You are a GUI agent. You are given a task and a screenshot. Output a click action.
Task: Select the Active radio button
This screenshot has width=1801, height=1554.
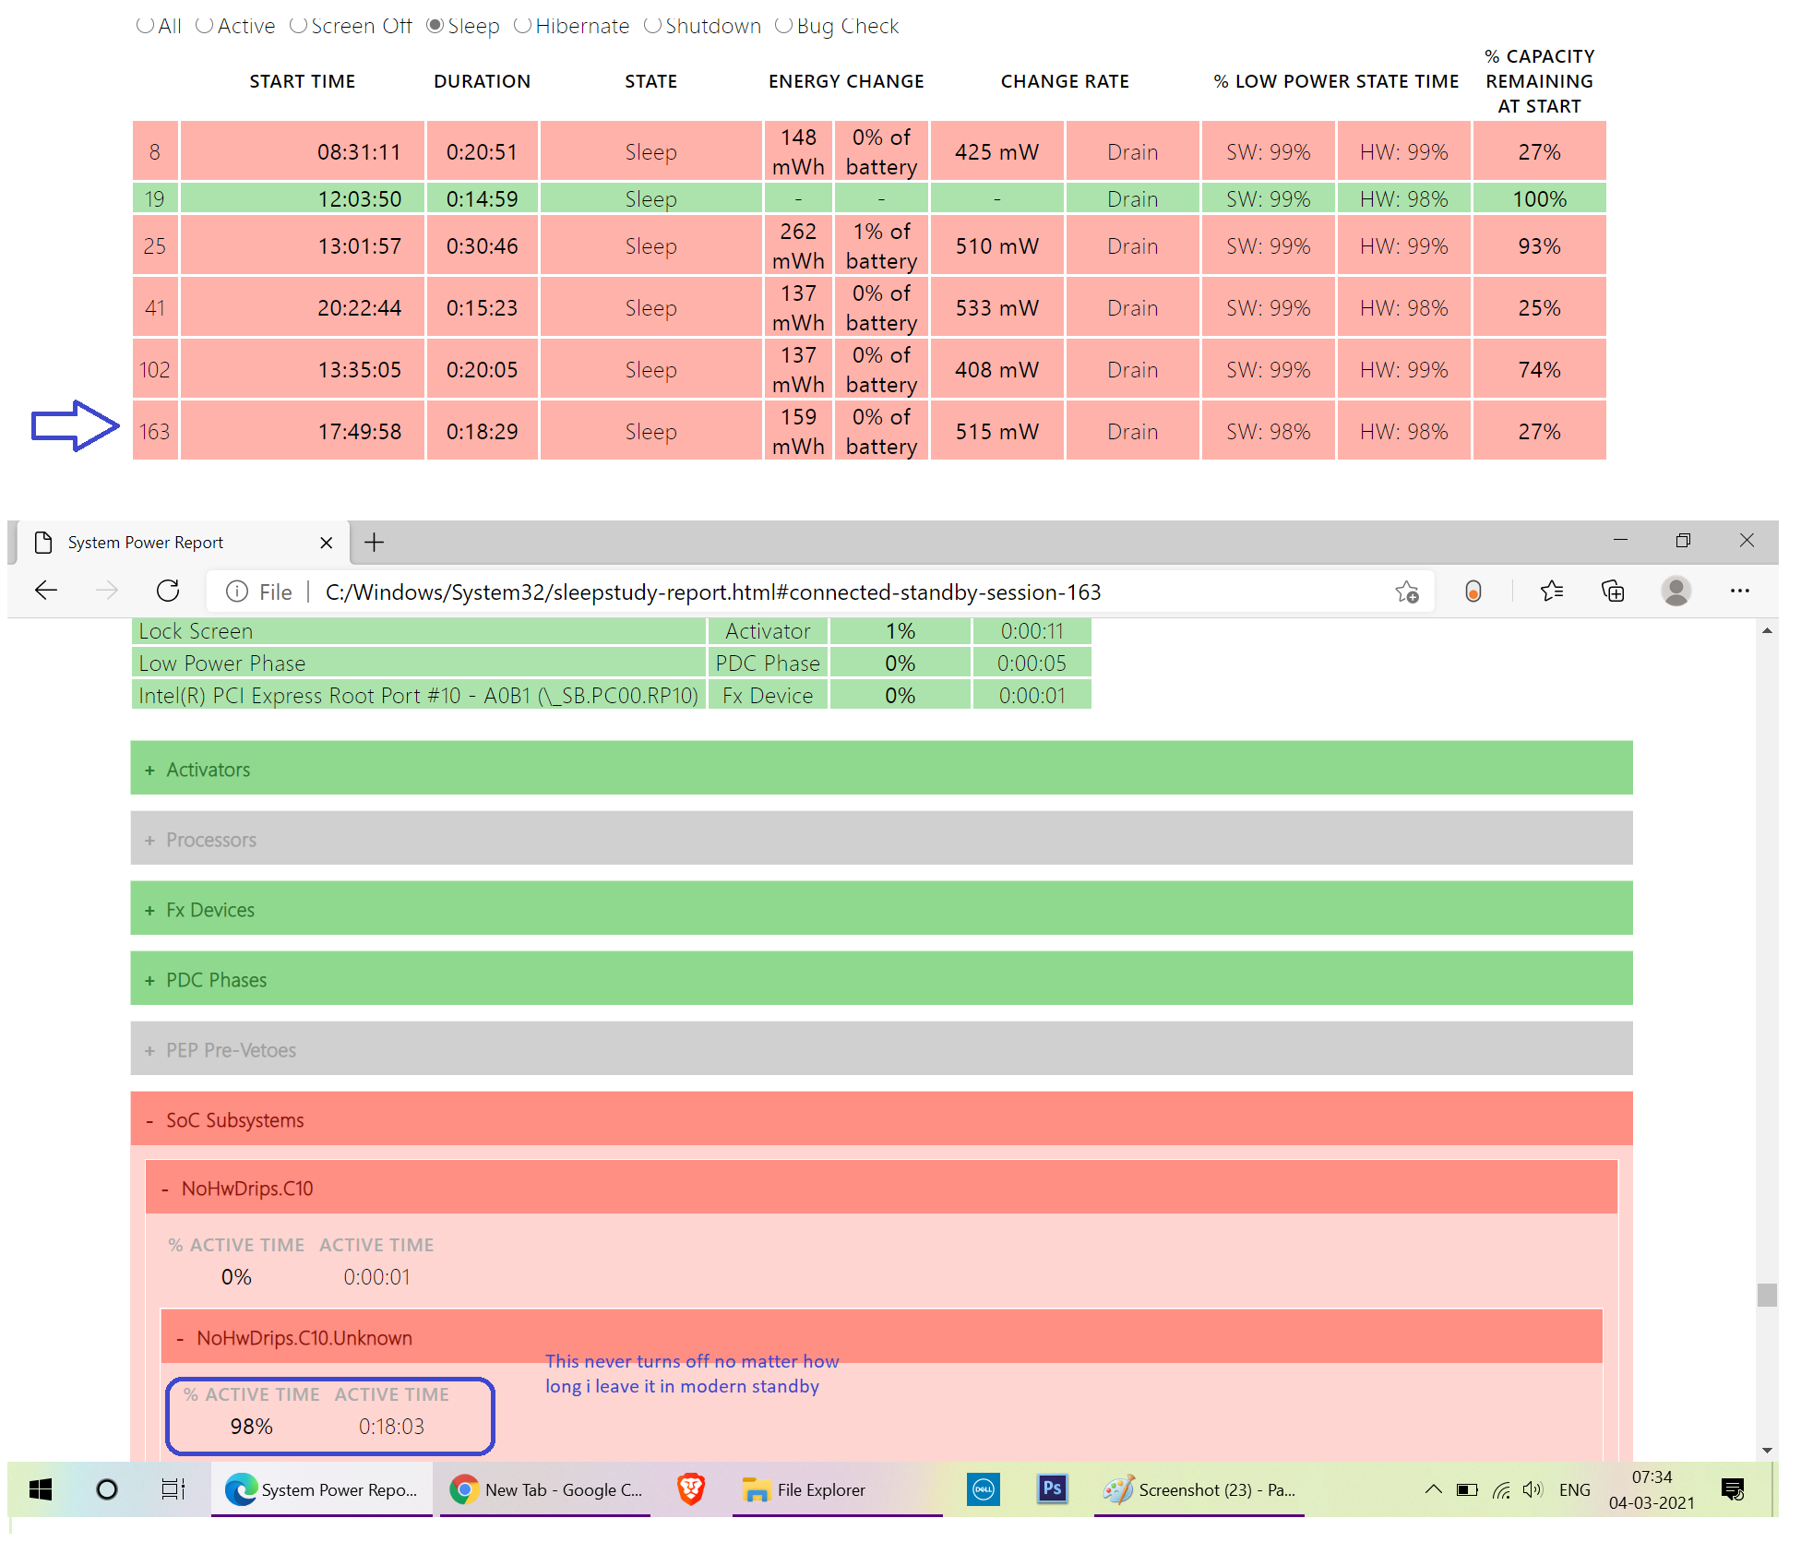205,26
